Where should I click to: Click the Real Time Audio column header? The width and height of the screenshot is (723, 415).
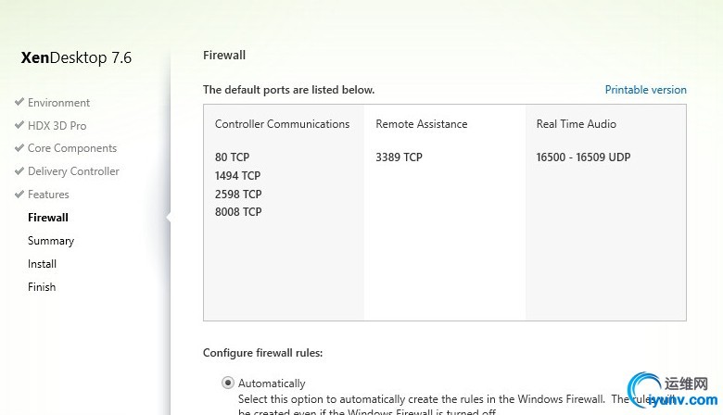point(577,124)
